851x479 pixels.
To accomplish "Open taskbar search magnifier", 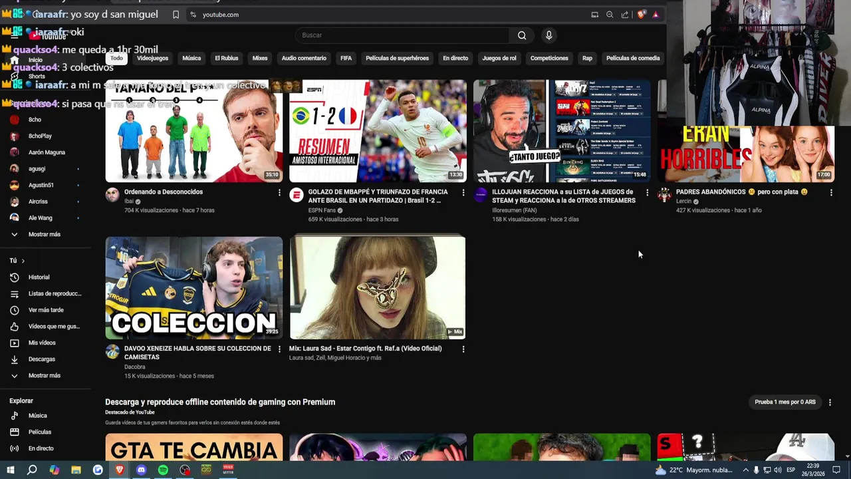I will click(x=32, y=470).
